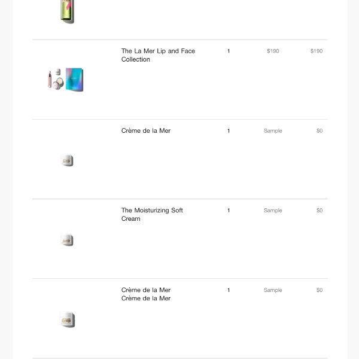Open the first Crème de la Mer sample title
Image resolution: width=359 pixels, height=359 pixels.
tap(146, 130)
